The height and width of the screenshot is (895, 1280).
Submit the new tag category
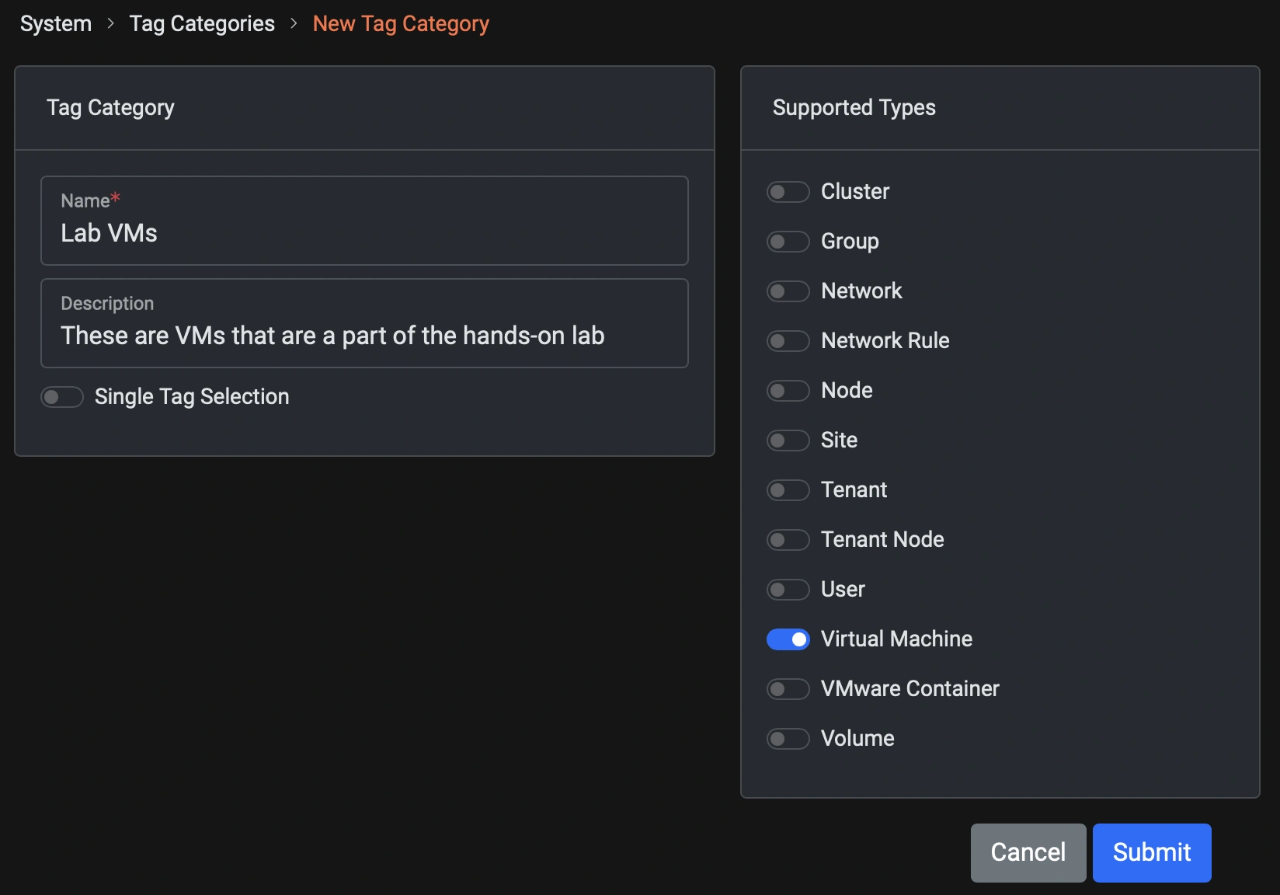point(1151,852)
